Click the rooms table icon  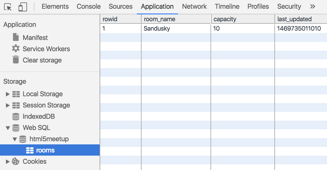coord(30,150)
